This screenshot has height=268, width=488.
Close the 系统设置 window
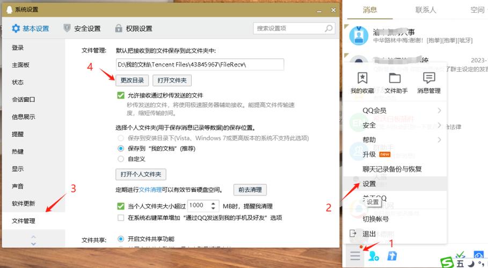[333, 10]
